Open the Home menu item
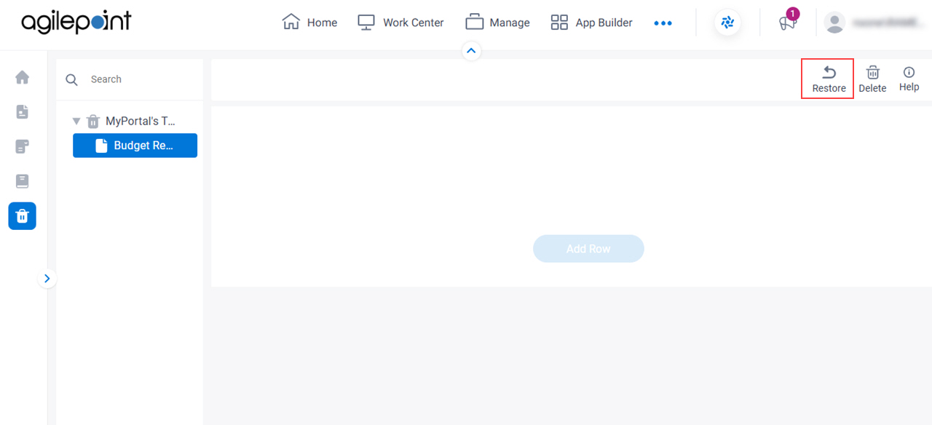This screenshot has height=425, width=932. (309, 23)
